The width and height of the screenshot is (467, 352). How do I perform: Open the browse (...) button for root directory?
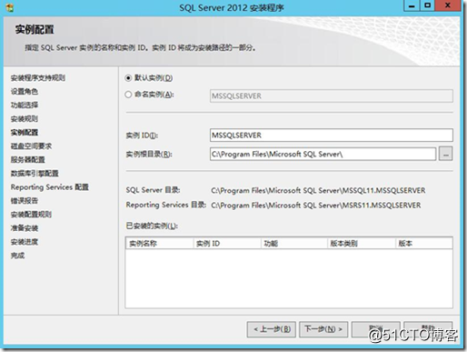tap(446, 154)
